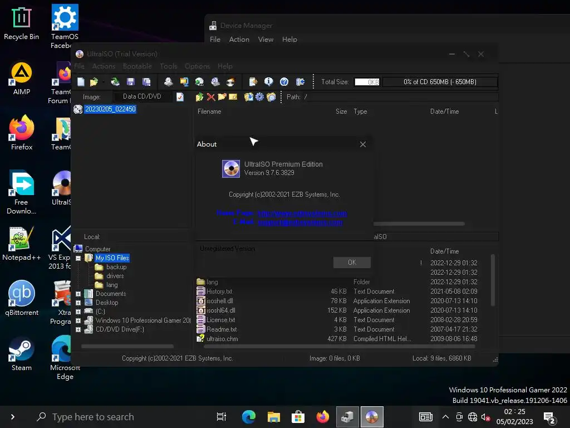570x428 pixels.
Task: Sort by the Filename column header
Action: point(209,111)
